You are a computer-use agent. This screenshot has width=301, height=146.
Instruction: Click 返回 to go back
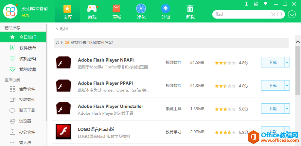click(x=62, y=29)
